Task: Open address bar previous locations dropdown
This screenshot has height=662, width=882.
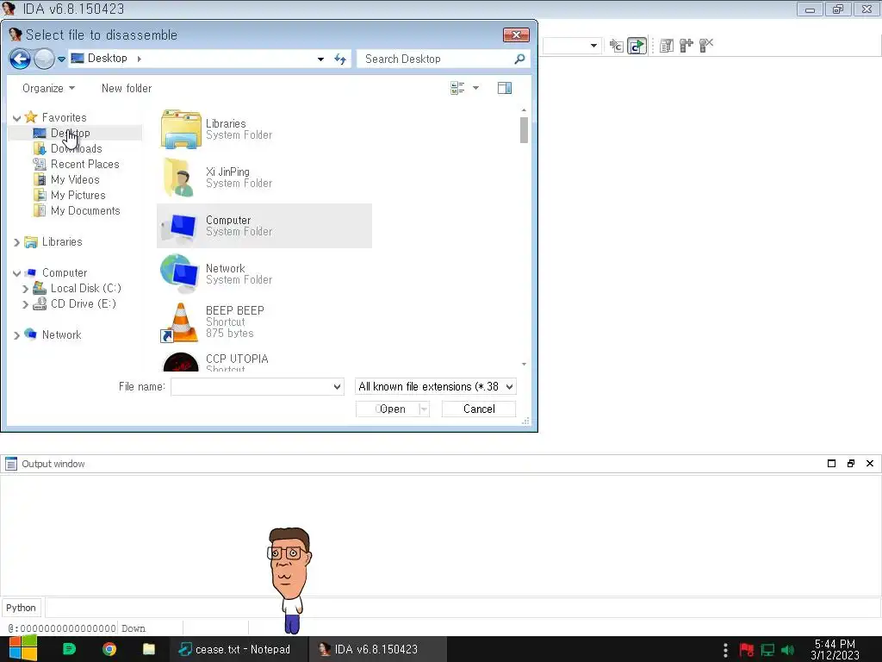Action: tap(320, 59)
